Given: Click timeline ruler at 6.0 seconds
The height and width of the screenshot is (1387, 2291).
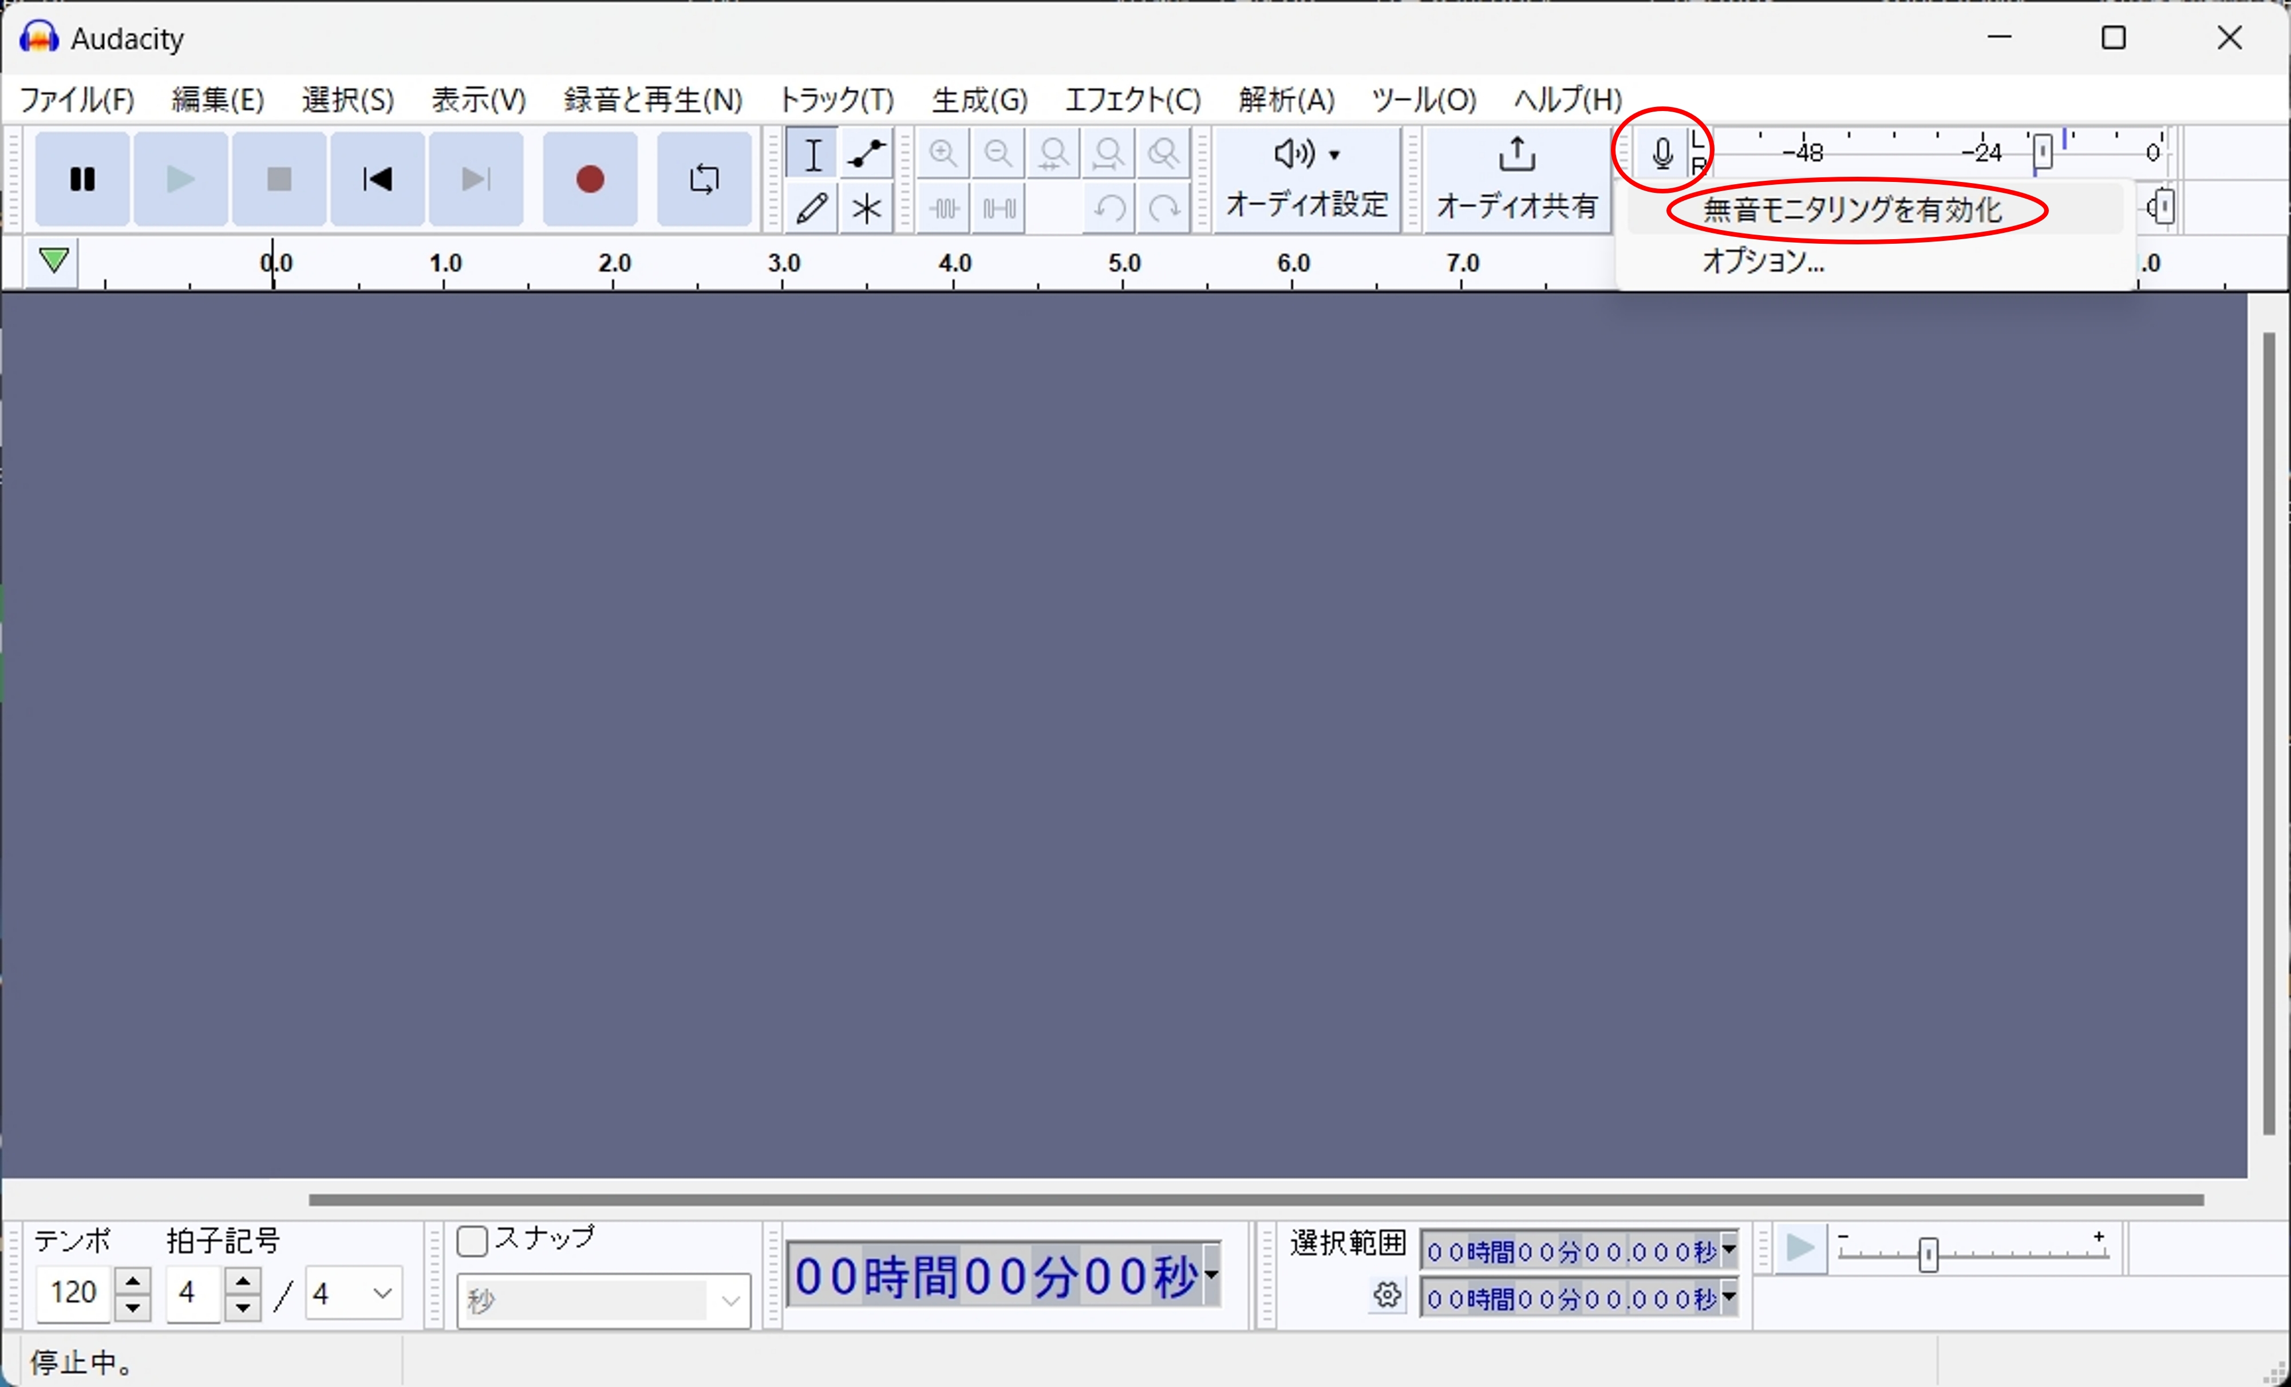Looking at the screenshot, I should coord(1293,264).
